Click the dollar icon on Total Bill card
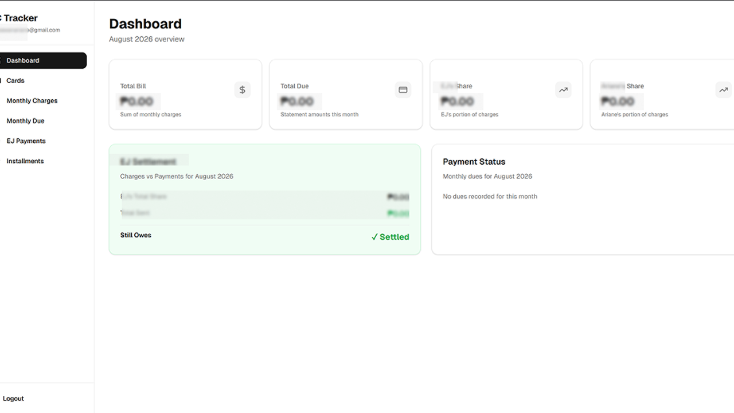This screenshot has width=734, height=413. coord(242,90)
